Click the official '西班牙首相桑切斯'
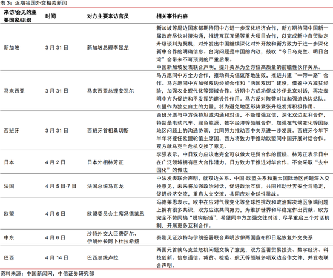 (x=108, y=131)
